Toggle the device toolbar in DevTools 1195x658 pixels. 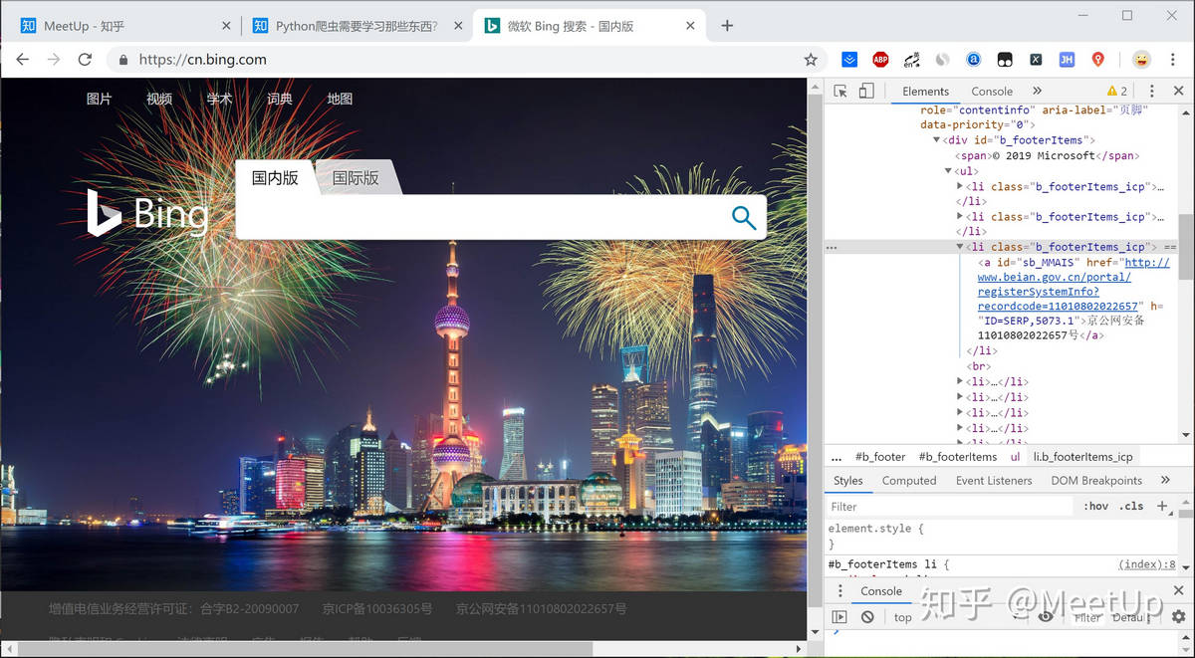click(865, 91)
